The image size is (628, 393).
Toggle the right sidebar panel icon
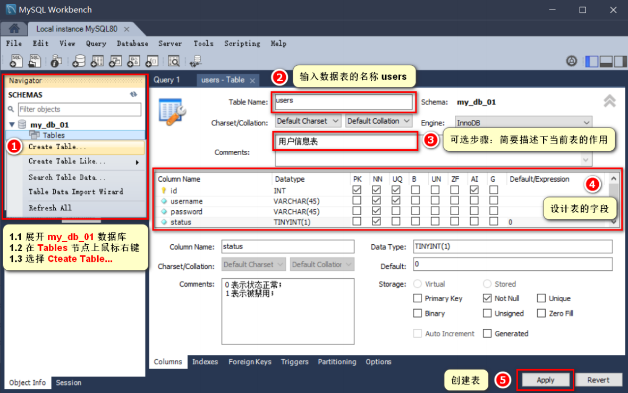point(620,61)
